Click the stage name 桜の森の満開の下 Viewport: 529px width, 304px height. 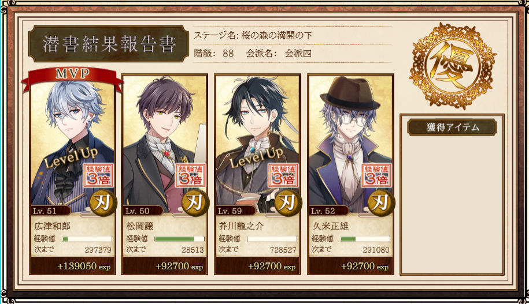coord(277,35)
